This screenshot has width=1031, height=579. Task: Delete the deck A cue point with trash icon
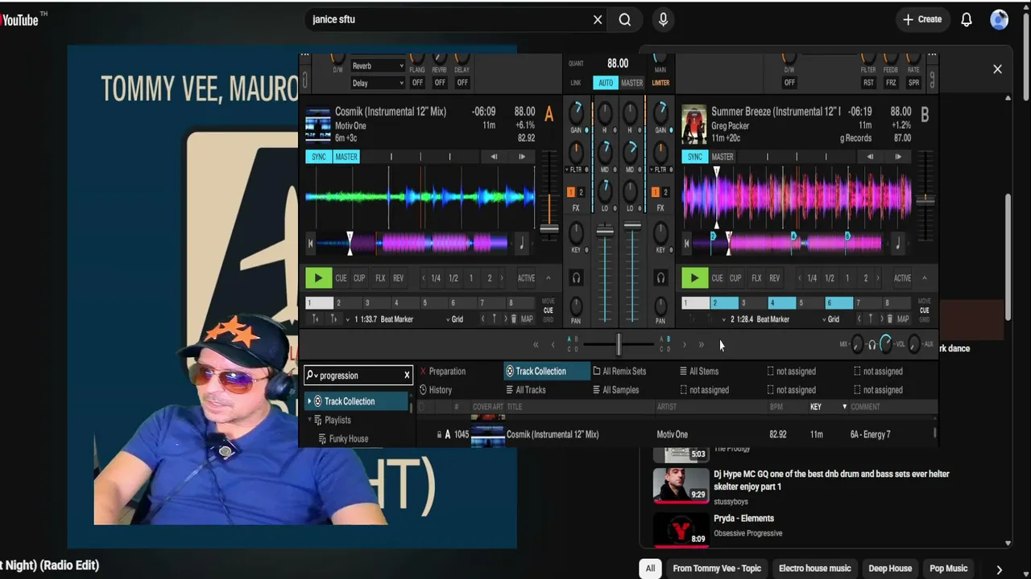[x=514, y=319]
